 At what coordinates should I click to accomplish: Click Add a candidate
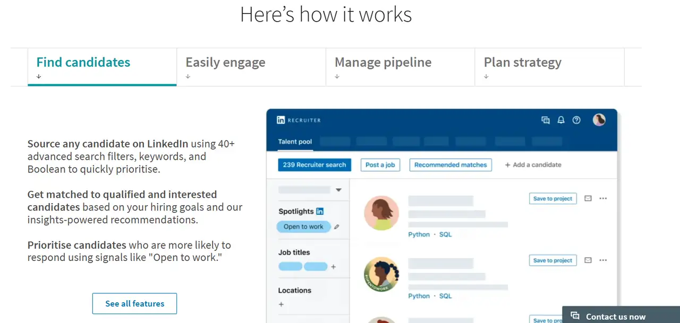click(533, 165)
